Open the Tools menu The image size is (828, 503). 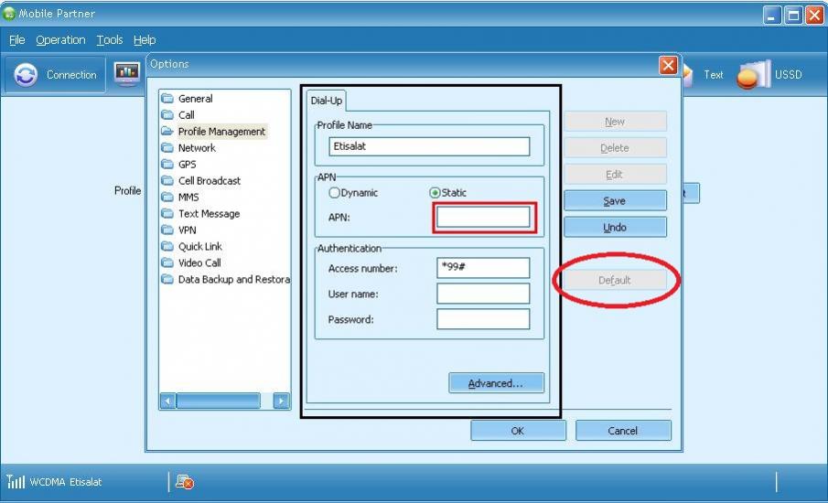tap(109, 40)
